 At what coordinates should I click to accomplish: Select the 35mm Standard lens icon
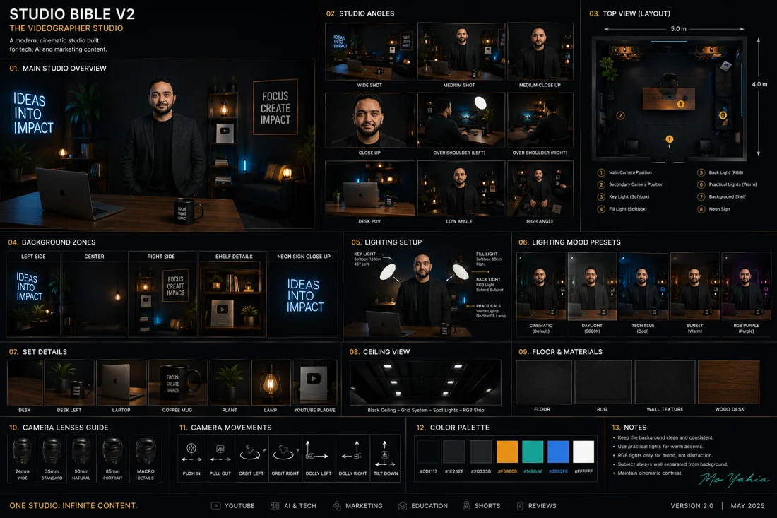(x=52, y=451)
